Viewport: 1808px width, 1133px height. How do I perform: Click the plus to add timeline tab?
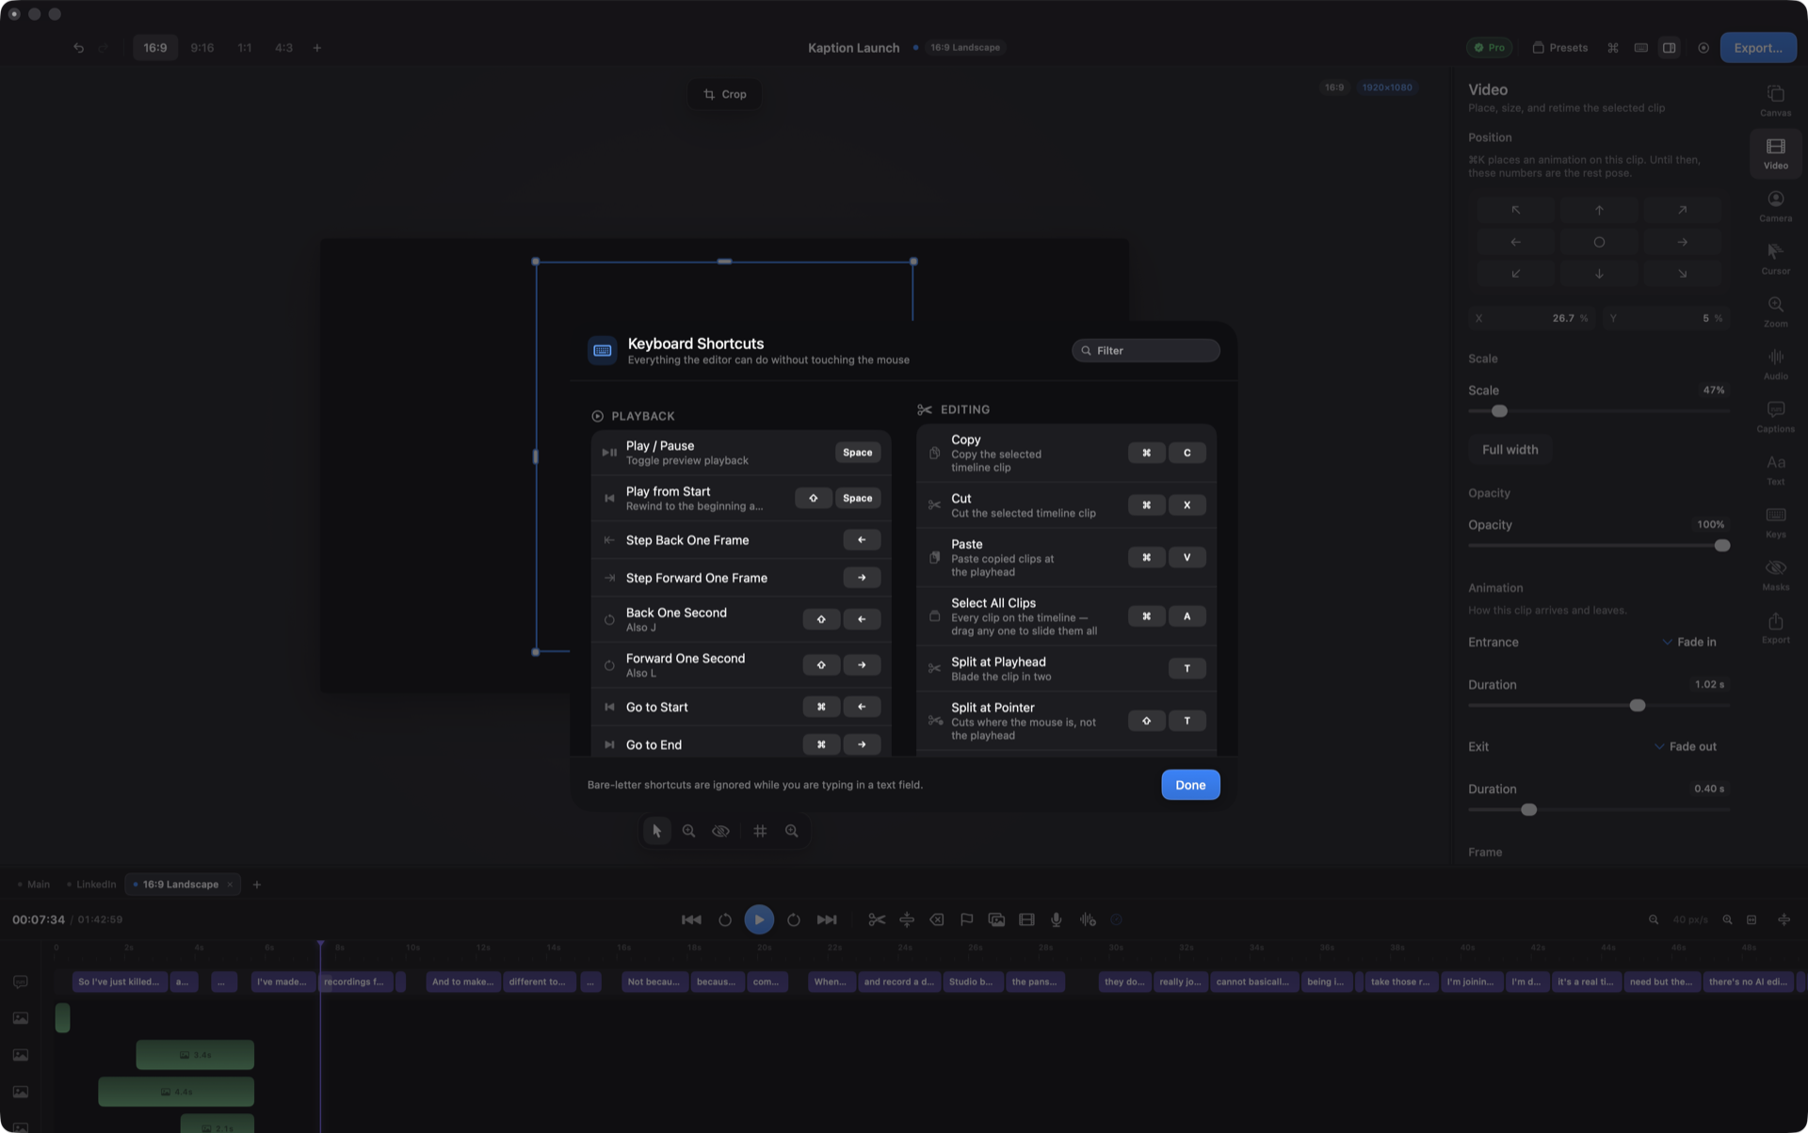coord(256,885)
